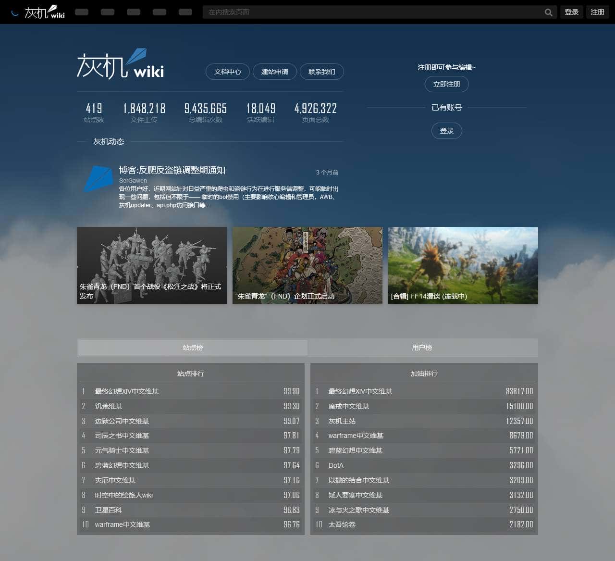Click the 419 站点数 statistic

[94, 112]
